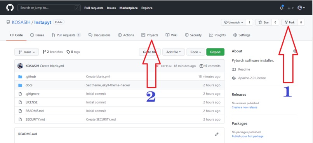Open the Readme link in About

241,69
